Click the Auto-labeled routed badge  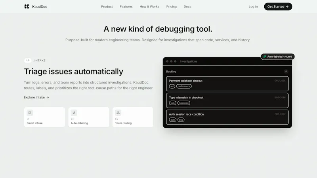[278, 57]
